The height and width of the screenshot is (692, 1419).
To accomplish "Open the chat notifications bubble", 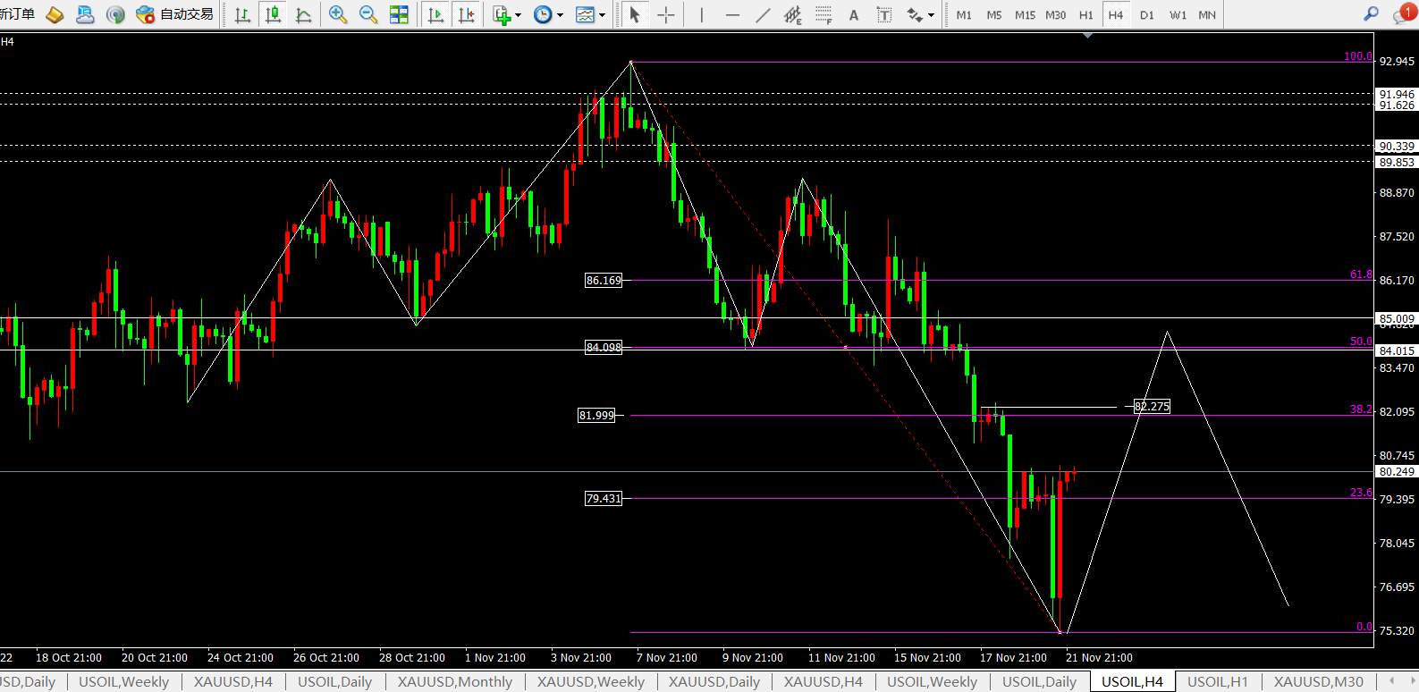I will [1403, 14].
